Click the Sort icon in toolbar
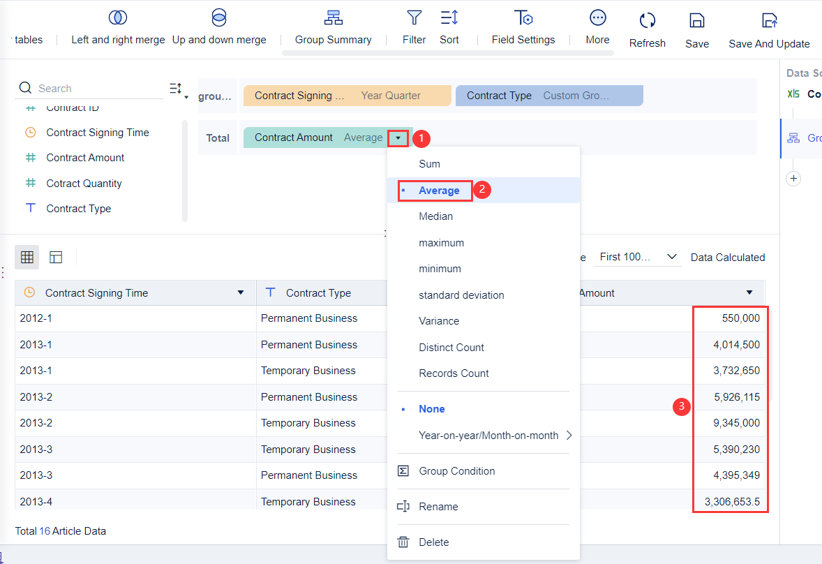This screenshot has height=564, width=822. coord(449,18)
